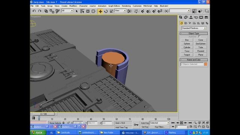Open the MAXScript menu
The image size is (240, 135).
coord(147,6)
